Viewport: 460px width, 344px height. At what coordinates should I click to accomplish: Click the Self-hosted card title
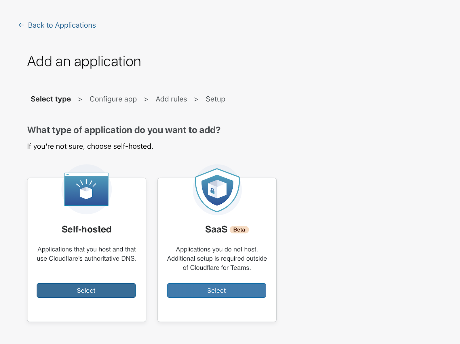coord(86,229)
